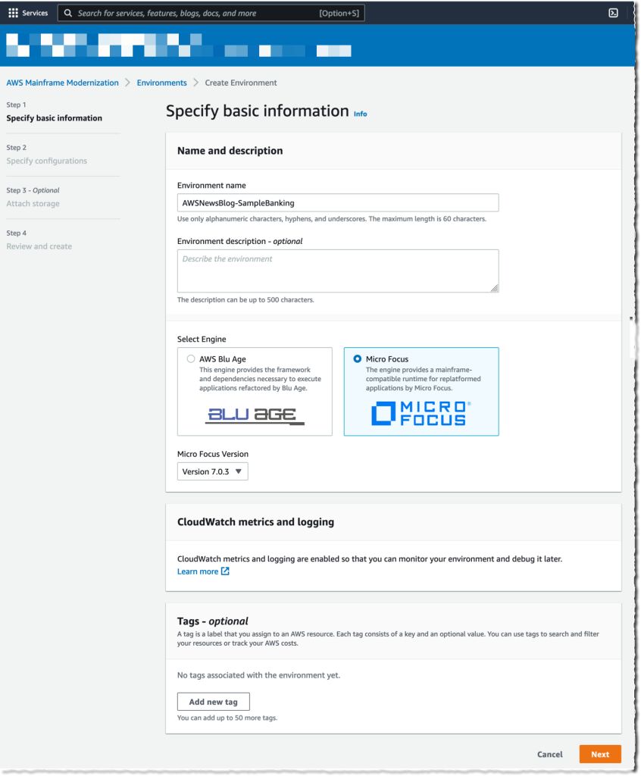Select the AWS Blu Age engine radio button
The height and width of the screenshot is (776, 641).
191,358
